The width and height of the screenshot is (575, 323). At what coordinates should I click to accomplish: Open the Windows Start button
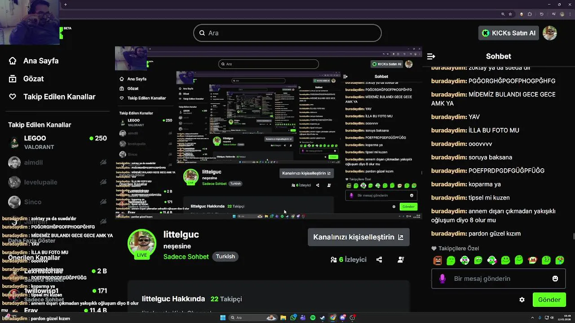click(223, 318)
